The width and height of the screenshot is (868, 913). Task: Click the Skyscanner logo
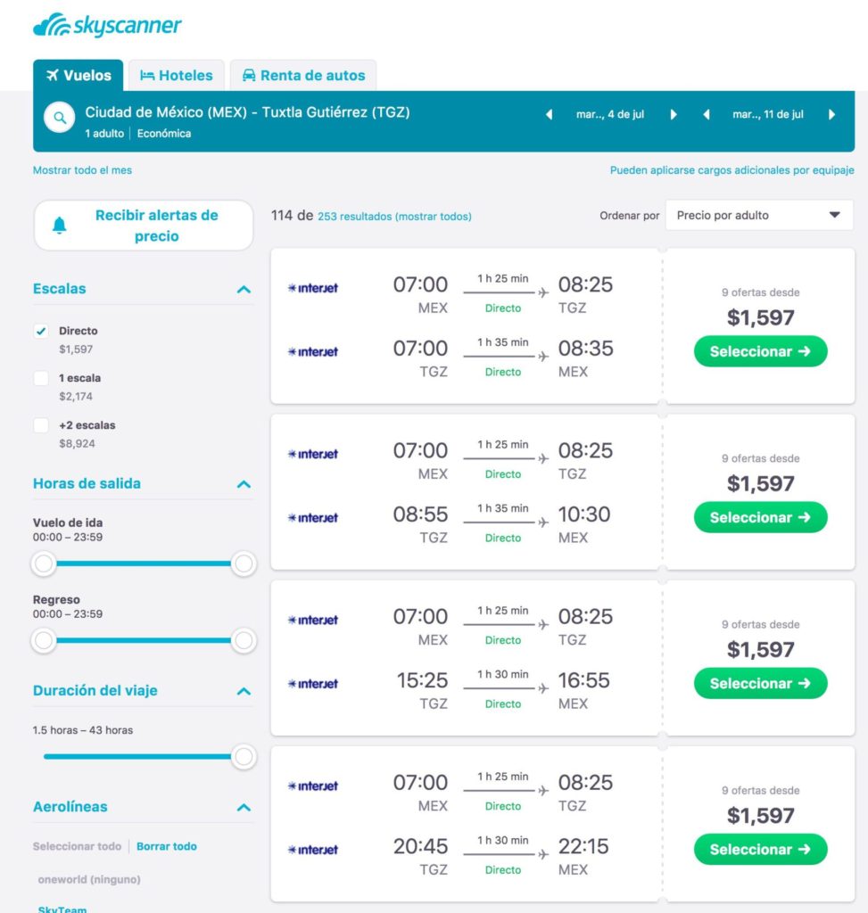[x=107, y=25]
